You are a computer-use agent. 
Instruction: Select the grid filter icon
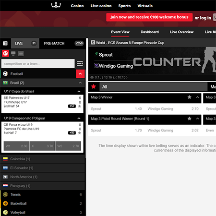point(21,53)
